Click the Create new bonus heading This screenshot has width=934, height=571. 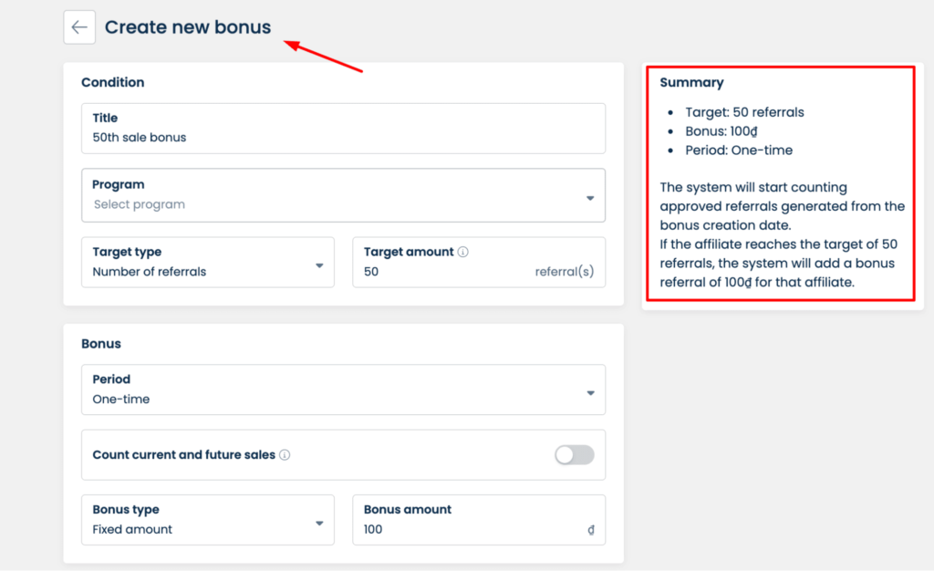[x=188, y=27]
